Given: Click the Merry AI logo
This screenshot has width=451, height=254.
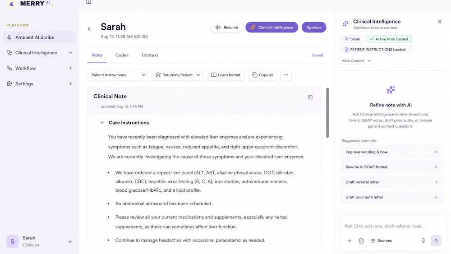Looking at the screenshot, I should (30, 4).
